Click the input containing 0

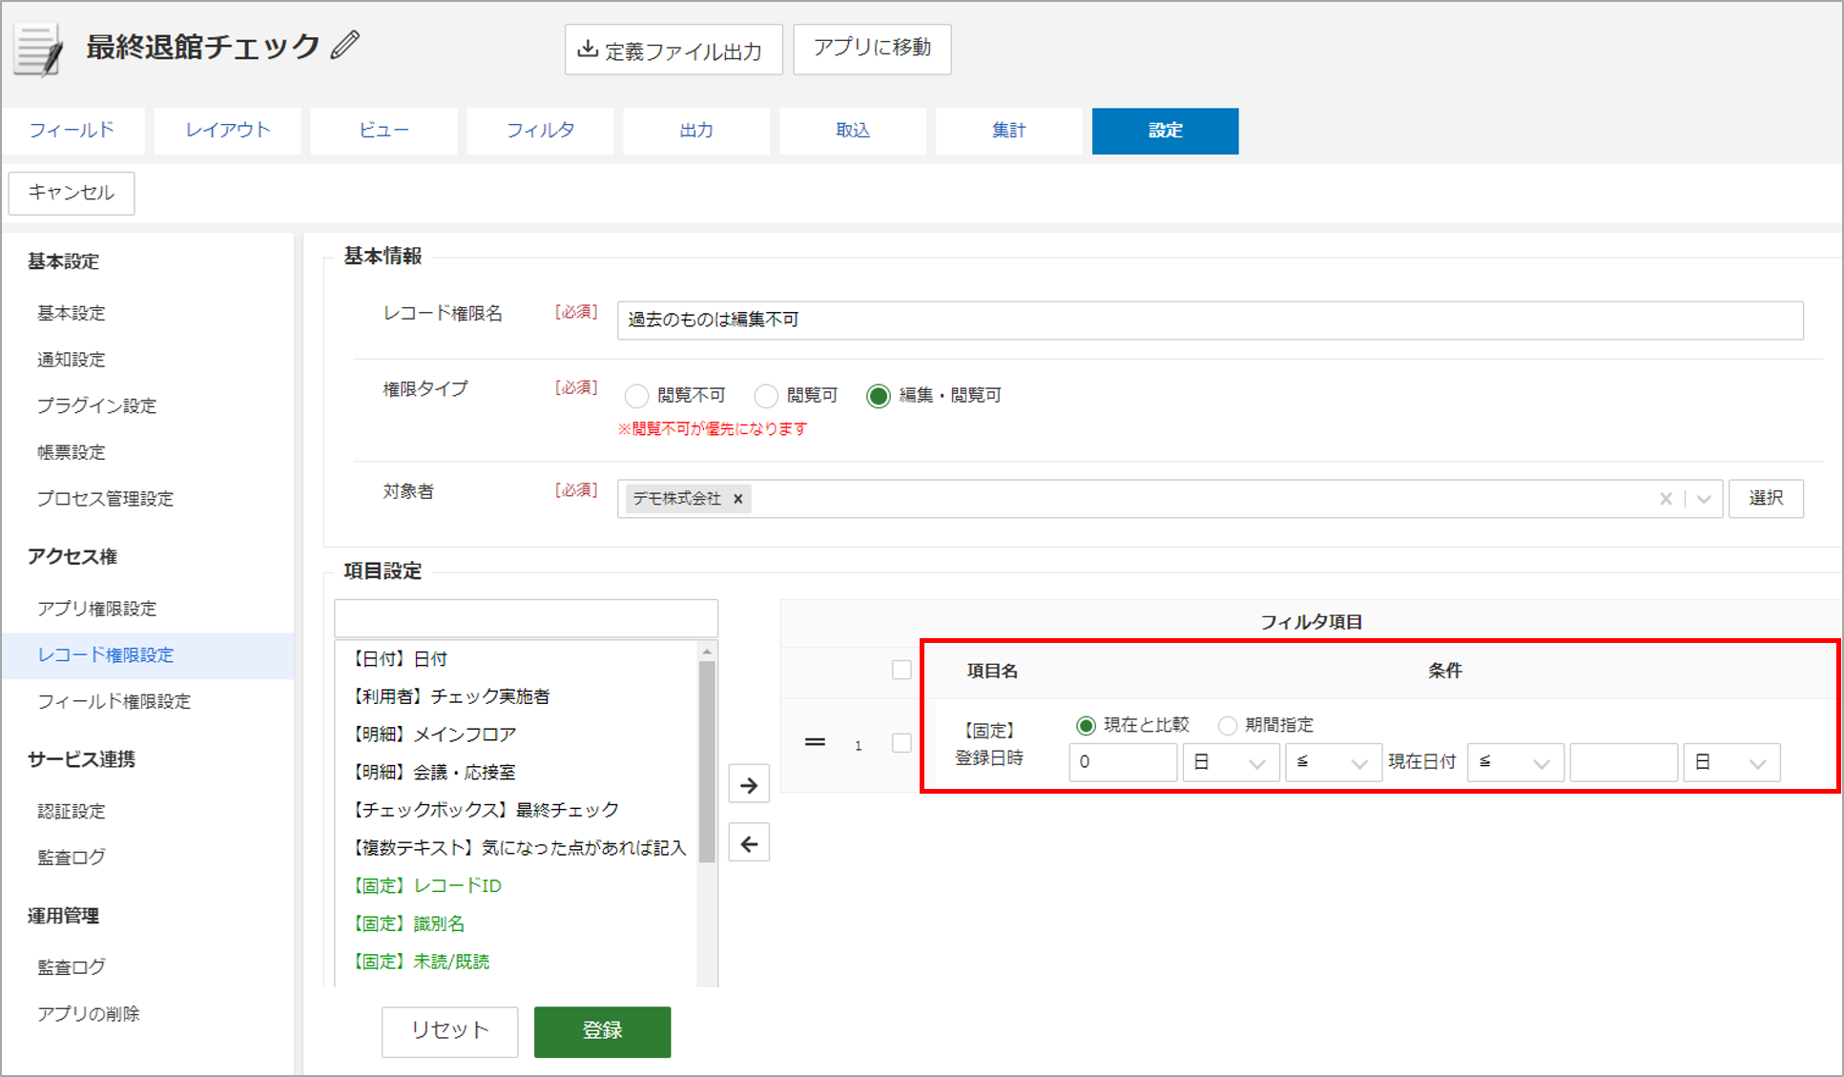[x=1123, y=762]
